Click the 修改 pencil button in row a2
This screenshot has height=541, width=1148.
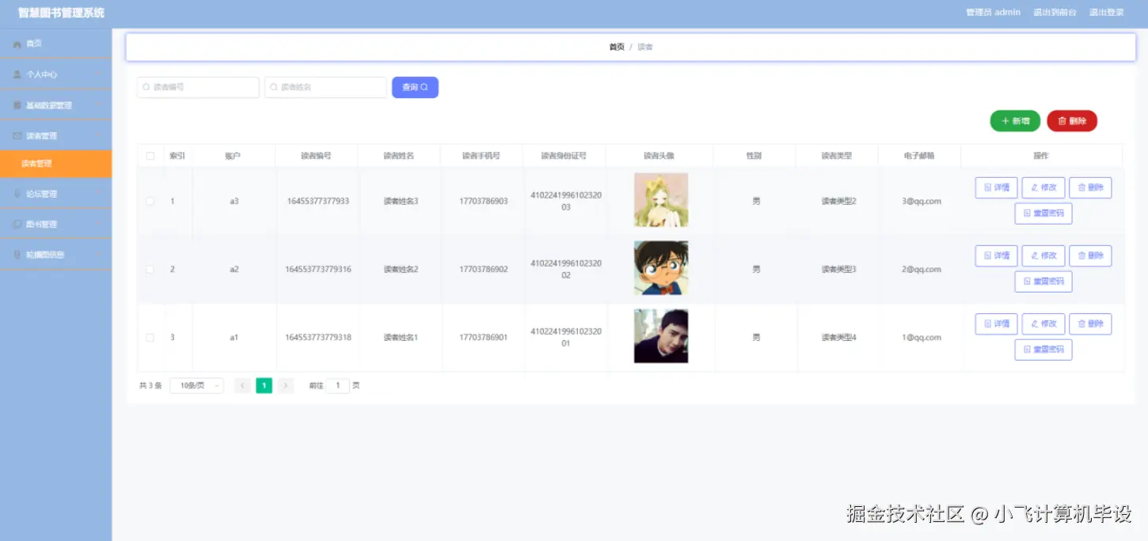(x=1043, y=255)
